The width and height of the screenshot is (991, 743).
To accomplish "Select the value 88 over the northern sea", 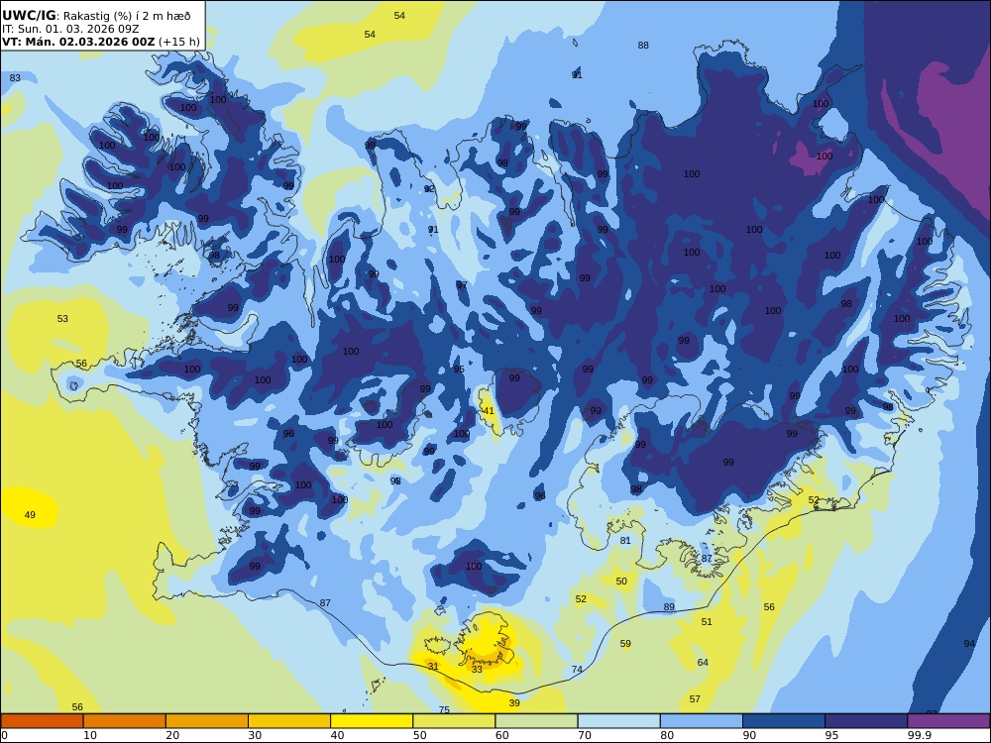I will click(643, 45).
